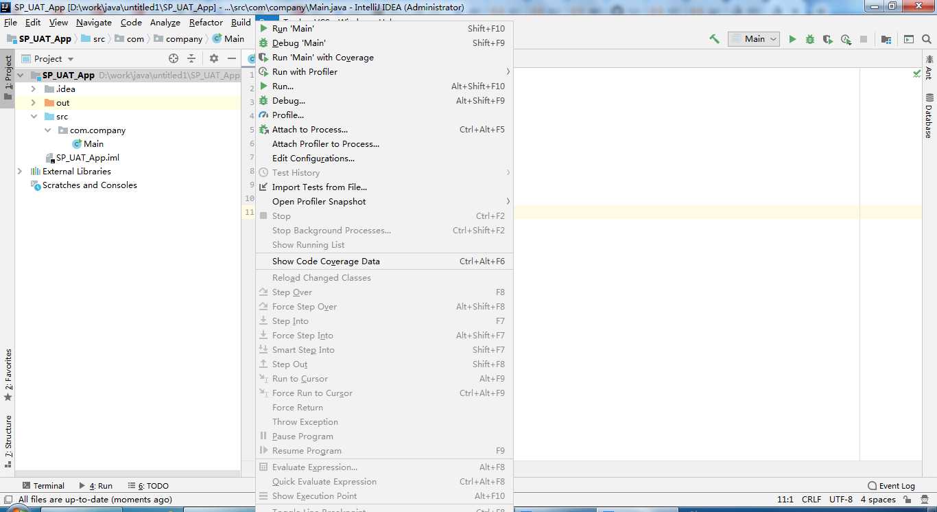937x512 pixels.
Task: Open the File menu
Action: coord(10,22)
